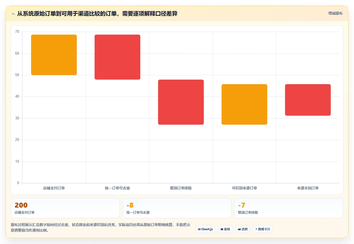Image resolution: width=354 pixels, height=244 pixels.
Task: Click the 增减瀑布 label in header
Action: pyautogui.click(x=335, y=13)
